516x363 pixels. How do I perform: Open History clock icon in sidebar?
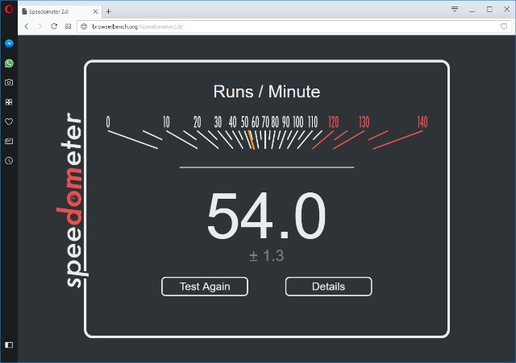tap(9, 160)
